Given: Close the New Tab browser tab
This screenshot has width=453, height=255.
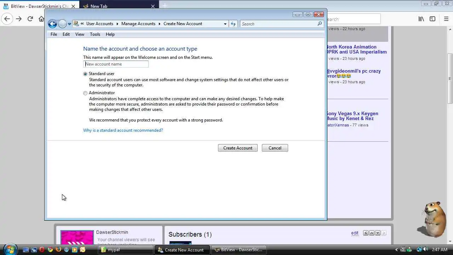Looking at the screenshot, I should click(153, 6).
